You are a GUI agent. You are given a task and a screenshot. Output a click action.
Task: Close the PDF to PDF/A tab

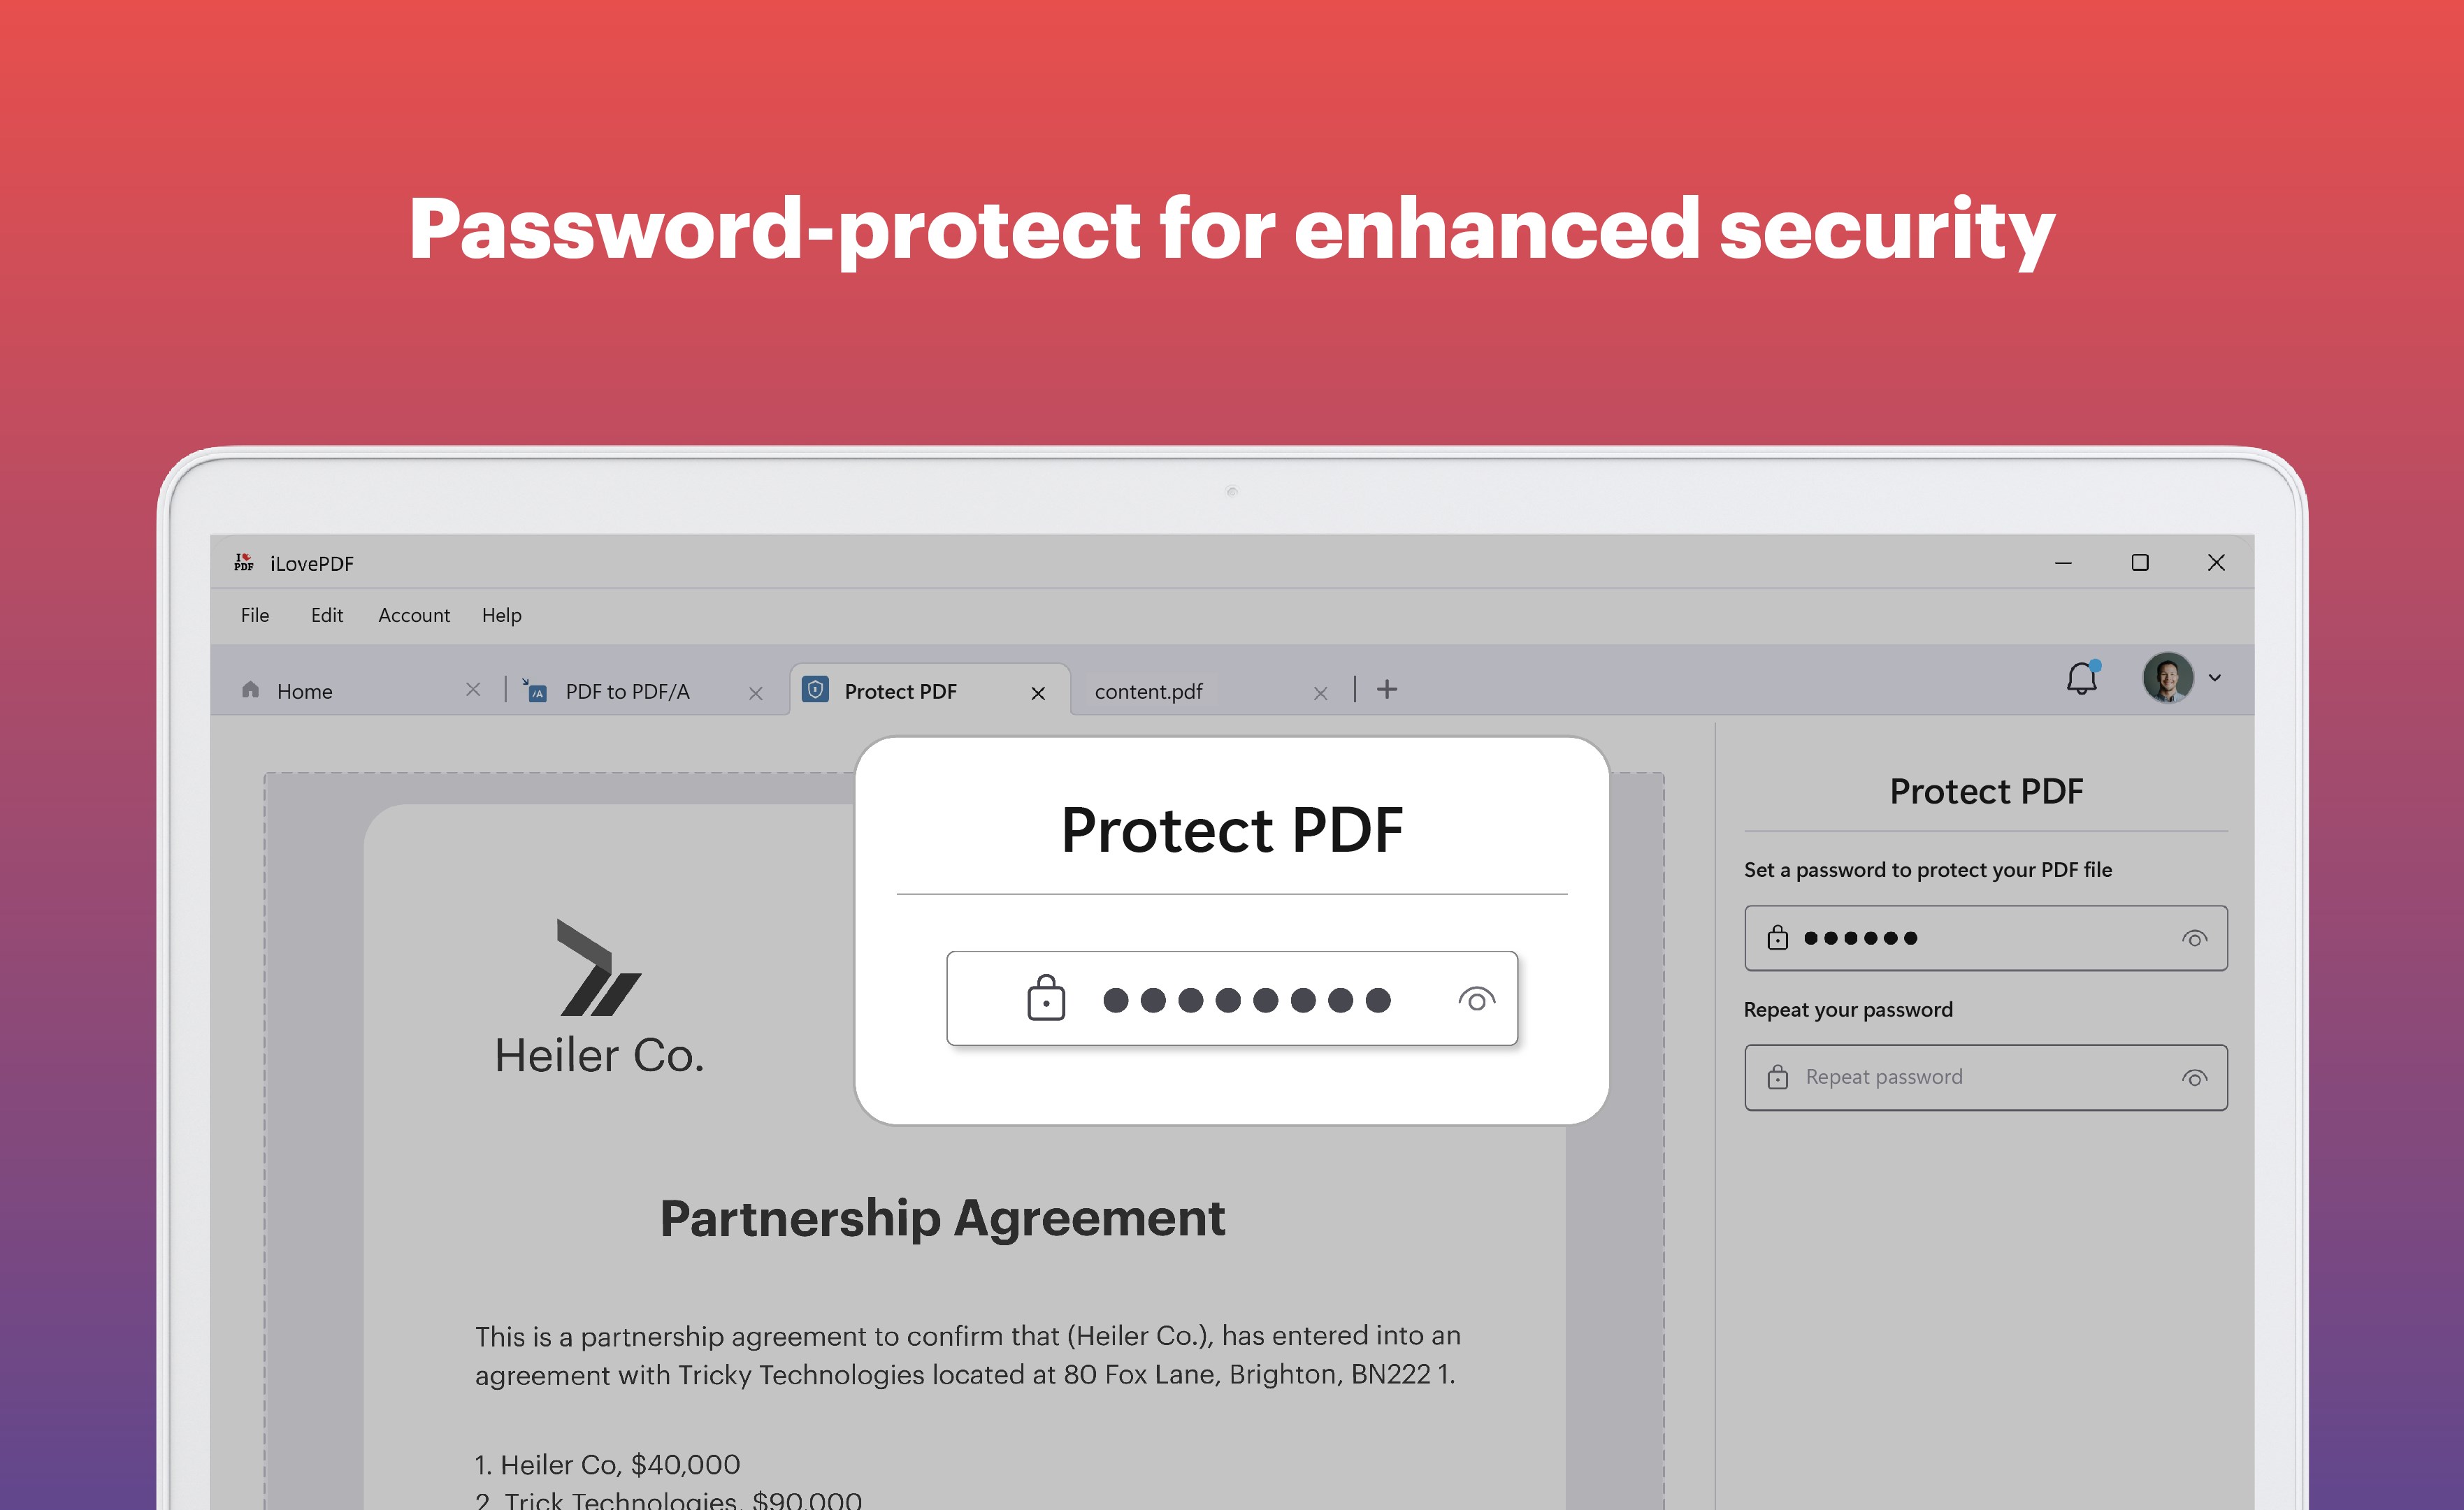tap(755, 690)
